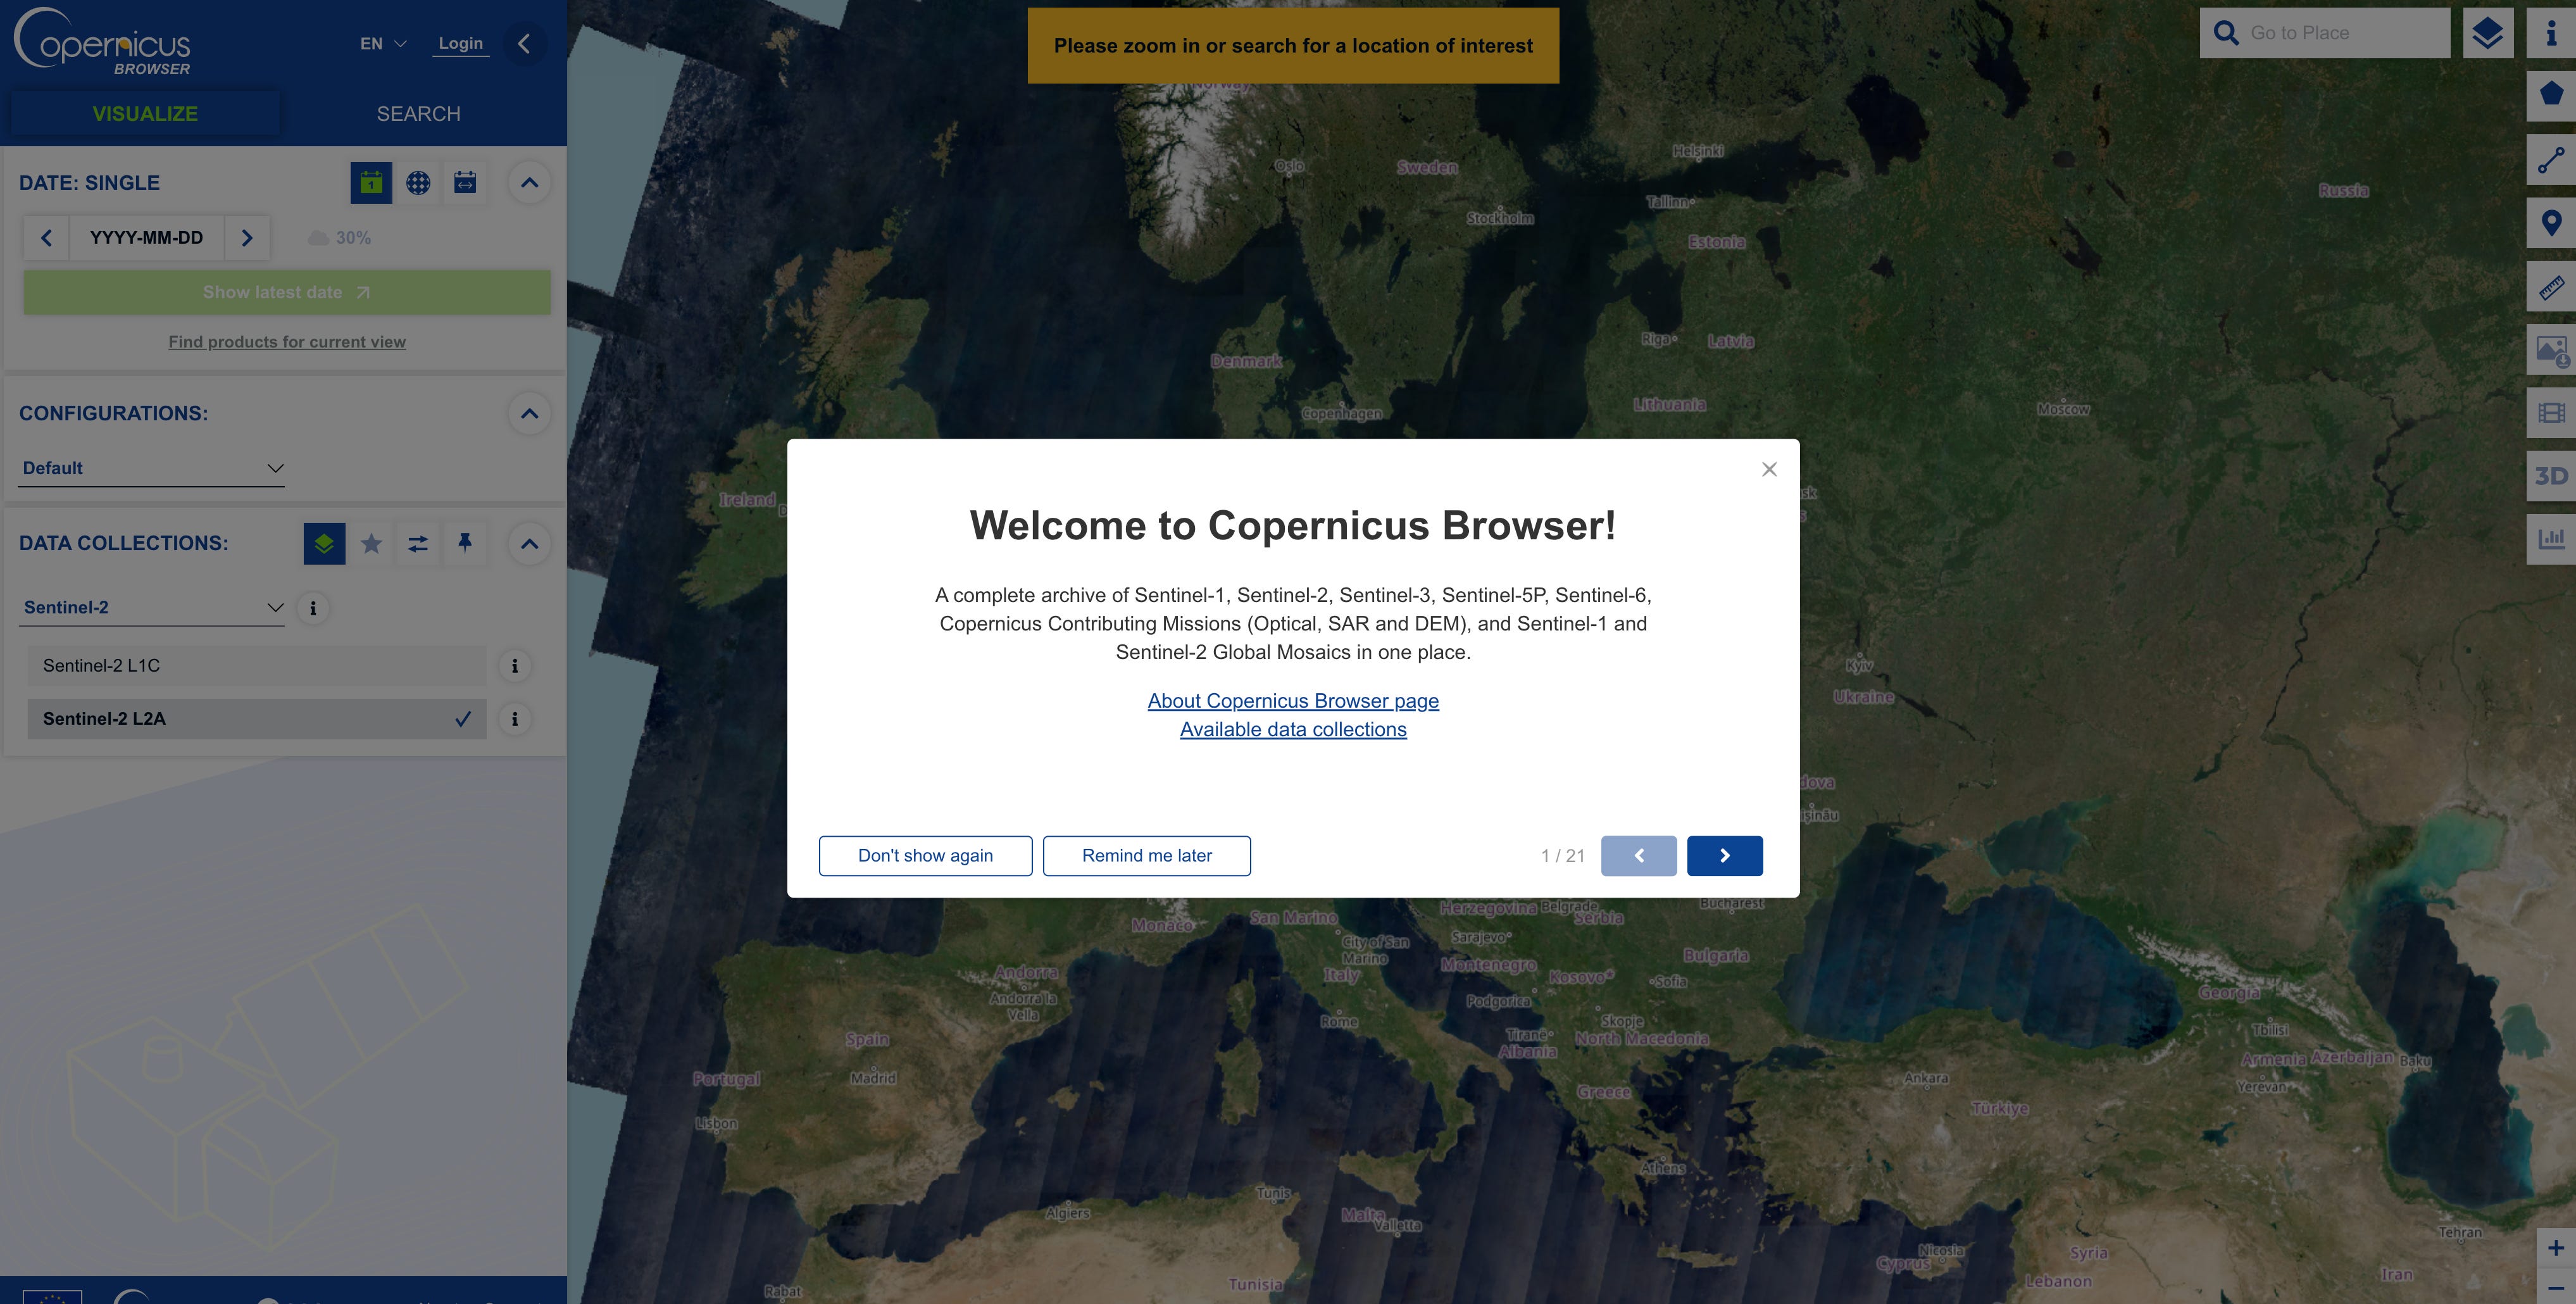
Task: Click the pin icon in Data Collections
Action: coord(465,543)
